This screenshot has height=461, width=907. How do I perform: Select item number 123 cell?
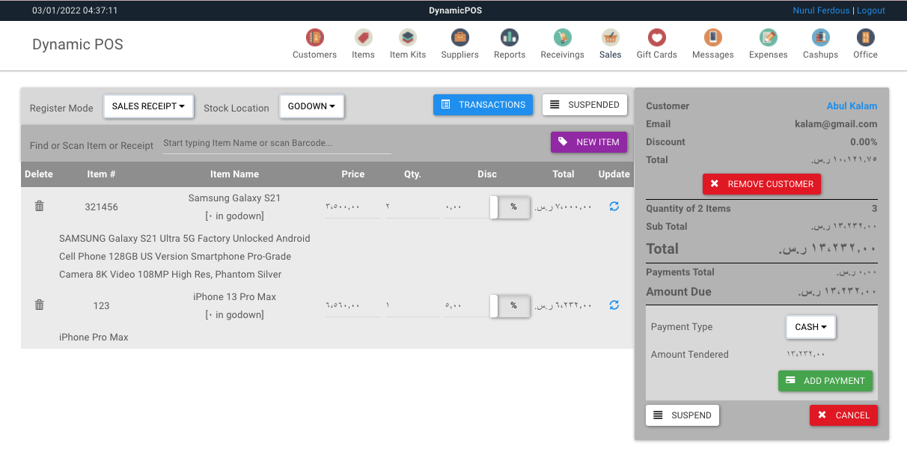[101, 305]
